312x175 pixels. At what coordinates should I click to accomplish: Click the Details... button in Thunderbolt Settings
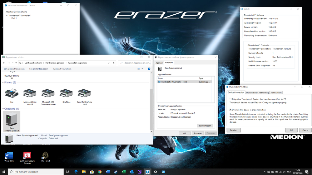point(234,130)
